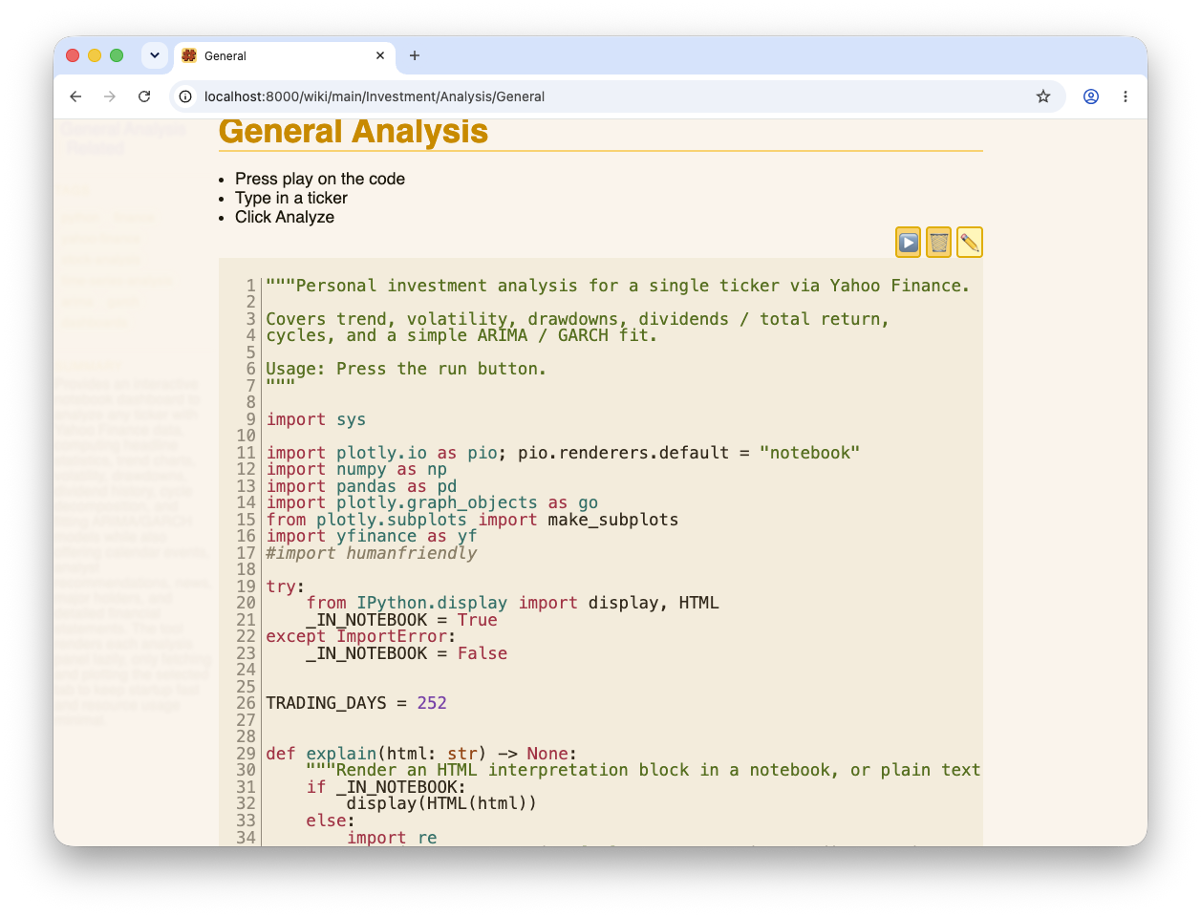Click line number 26 in the gutter

(x=247, y=703)
